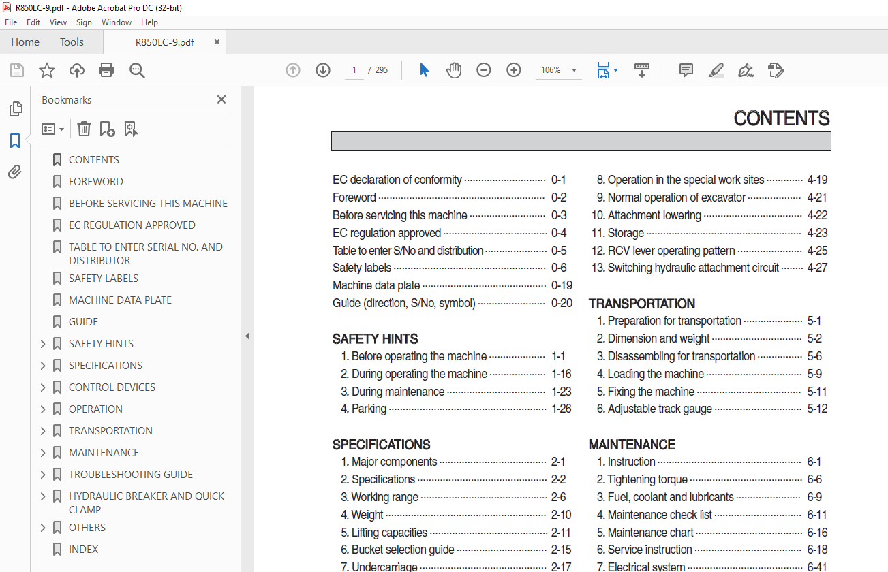Close the R850LC-9.pdf tab
888x572 pixels.
click(x=217, y=42)
